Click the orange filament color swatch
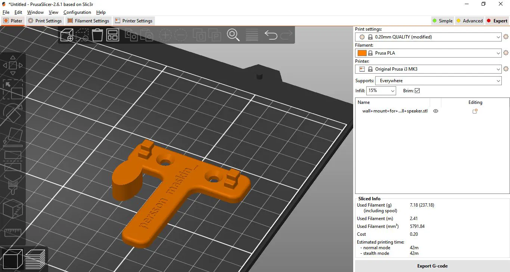The height and width of the screenshot is (272, 510). [362, 53]
